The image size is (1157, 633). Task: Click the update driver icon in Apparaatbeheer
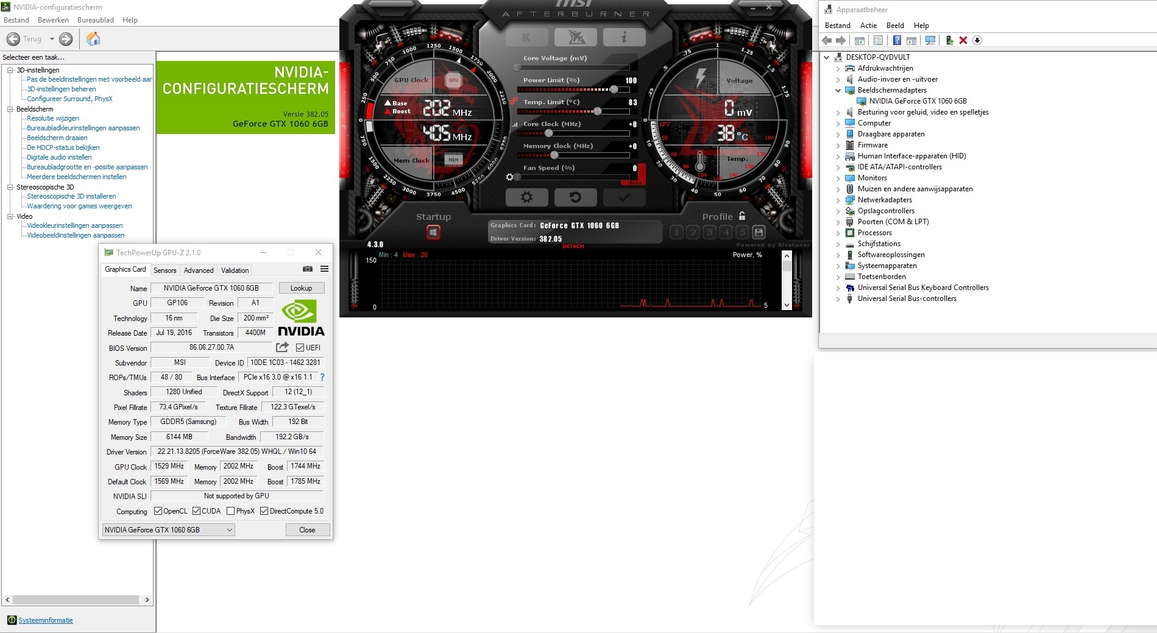click(x=949, y=41)
